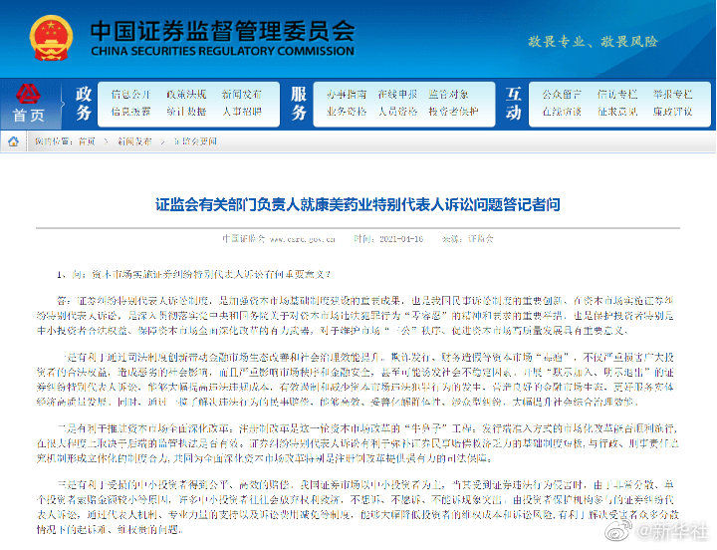Go to 信息公开 page
Image resolution: width=717 pixels, height=550 pixels.
point(130,95)
